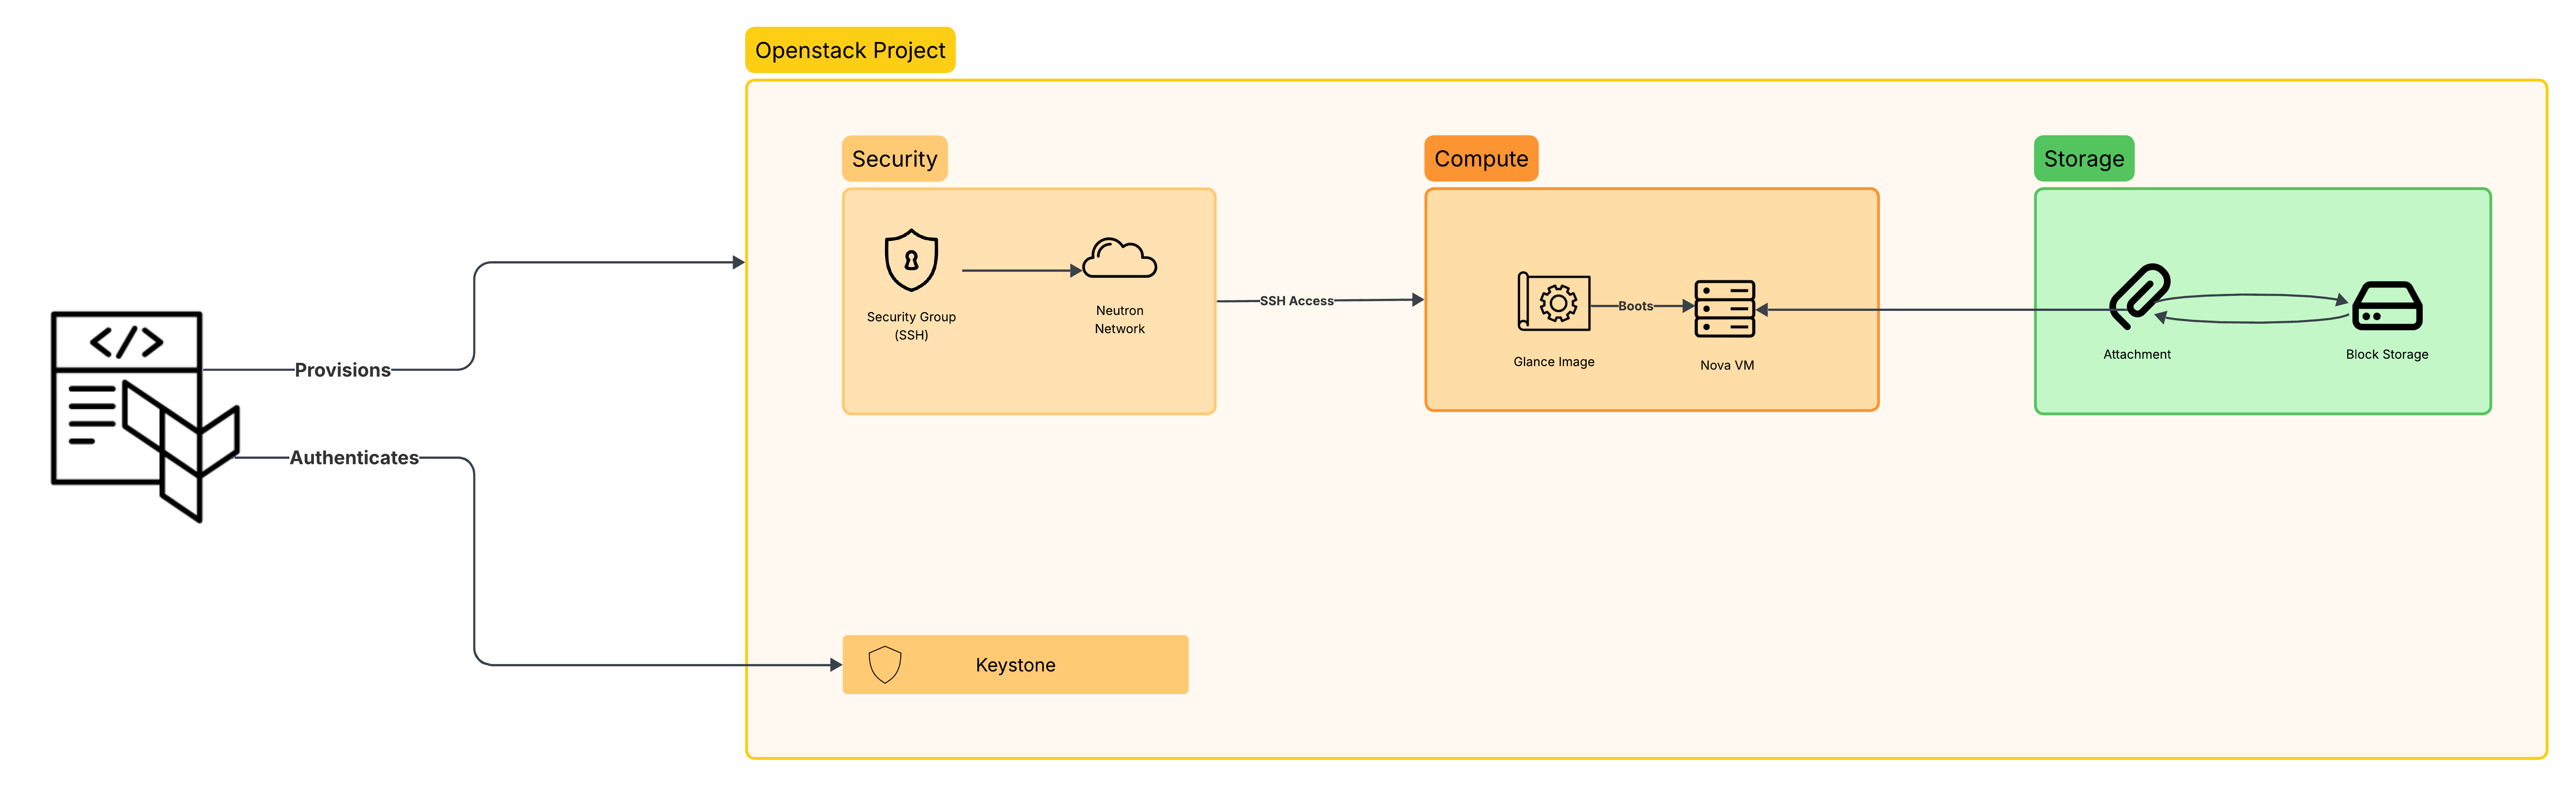The height and width of the screenshot is (787, 2576).
Task: Select the Glance Image text label
Action: (x=1554, y=362)
